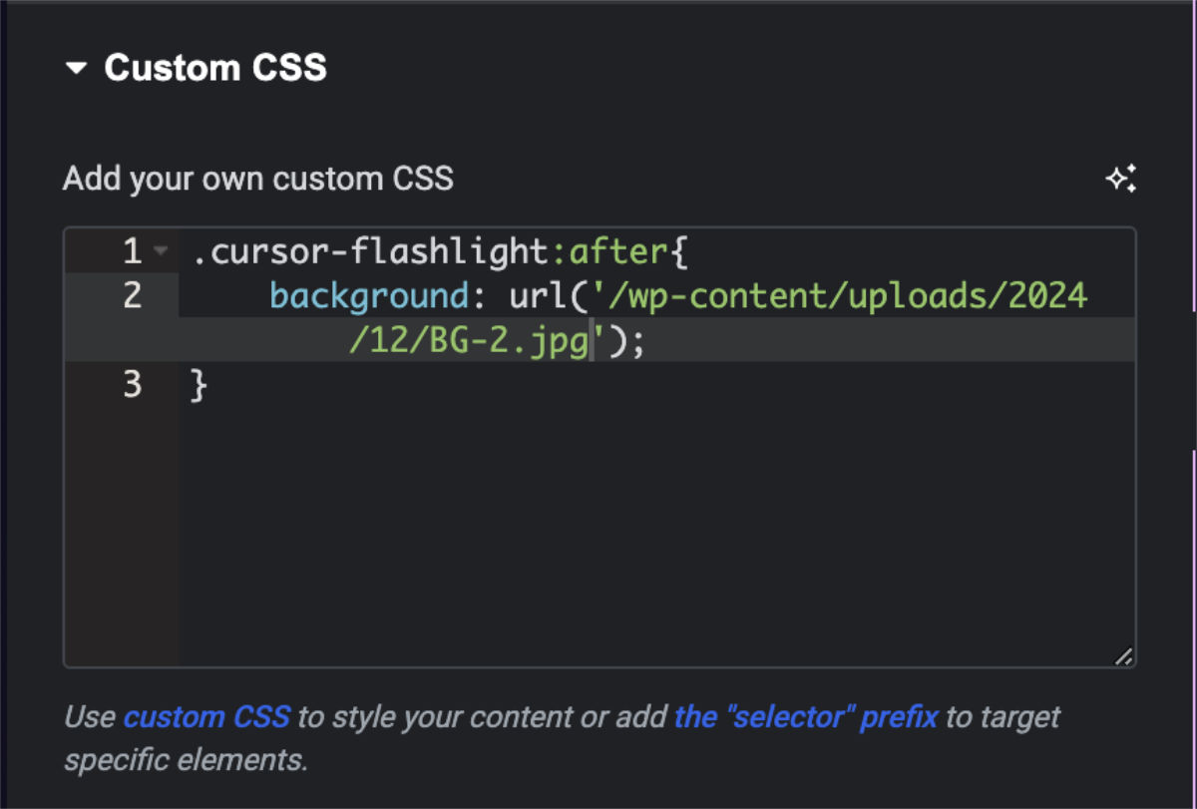Click the url() function text
The width and height of the screenshot is (1197, 809).
(x=544, y=295)
